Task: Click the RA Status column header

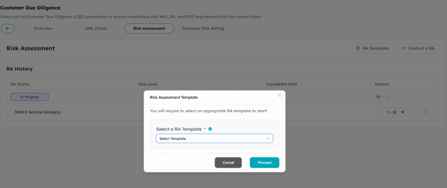Action: [x=20, y=84]
